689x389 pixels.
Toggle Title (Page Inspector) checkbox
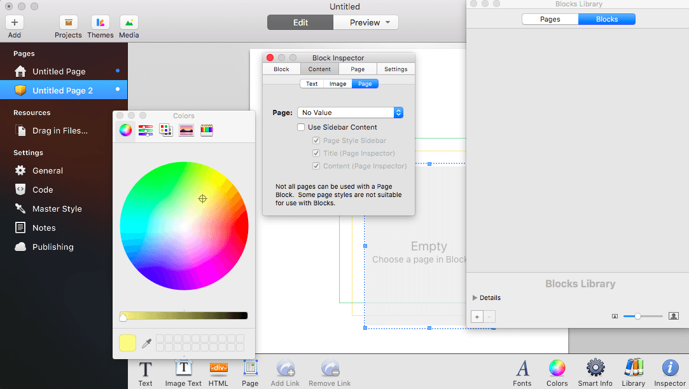point(316,153)
